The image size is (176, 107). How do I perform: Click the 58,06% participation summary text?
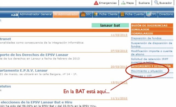point(48,106)
